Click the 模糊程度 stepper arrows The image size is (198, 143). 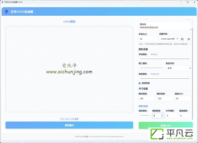point(162,116)
